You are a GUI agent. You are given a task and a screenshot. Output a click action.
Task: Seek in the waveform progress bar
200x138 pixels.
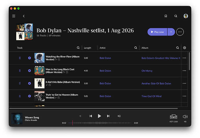click(x=100, y=123)
